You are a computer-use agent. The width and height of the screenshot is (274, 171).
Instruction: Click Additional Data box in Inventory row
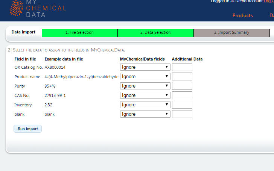[182, 105]
